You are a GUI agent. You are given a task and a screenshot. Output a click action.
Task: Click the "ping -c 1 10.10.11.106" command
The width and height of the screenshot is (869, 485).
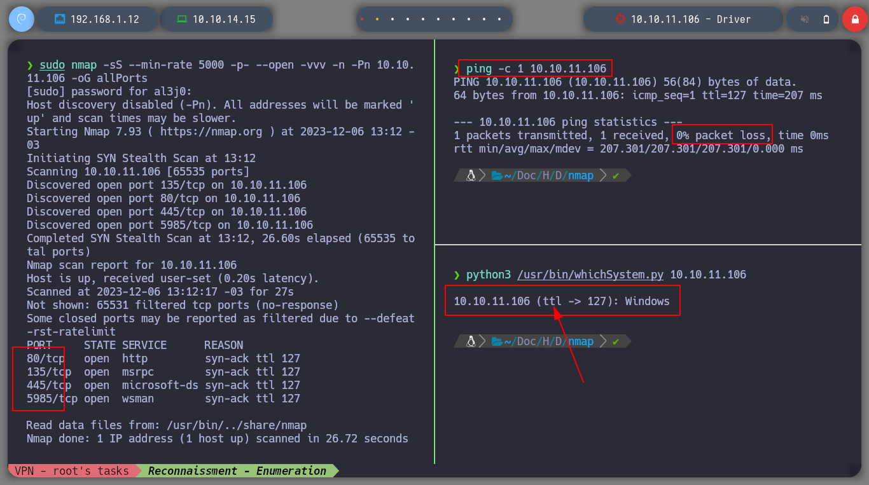(536, 68)
